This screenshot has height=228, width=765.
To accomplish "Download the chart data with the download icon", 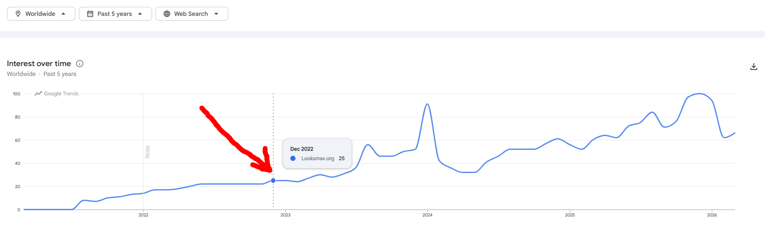I will point(753,67).
